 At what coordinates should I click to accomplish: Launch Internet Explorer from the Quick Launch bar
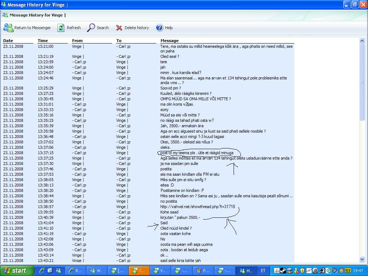(42, 271)
